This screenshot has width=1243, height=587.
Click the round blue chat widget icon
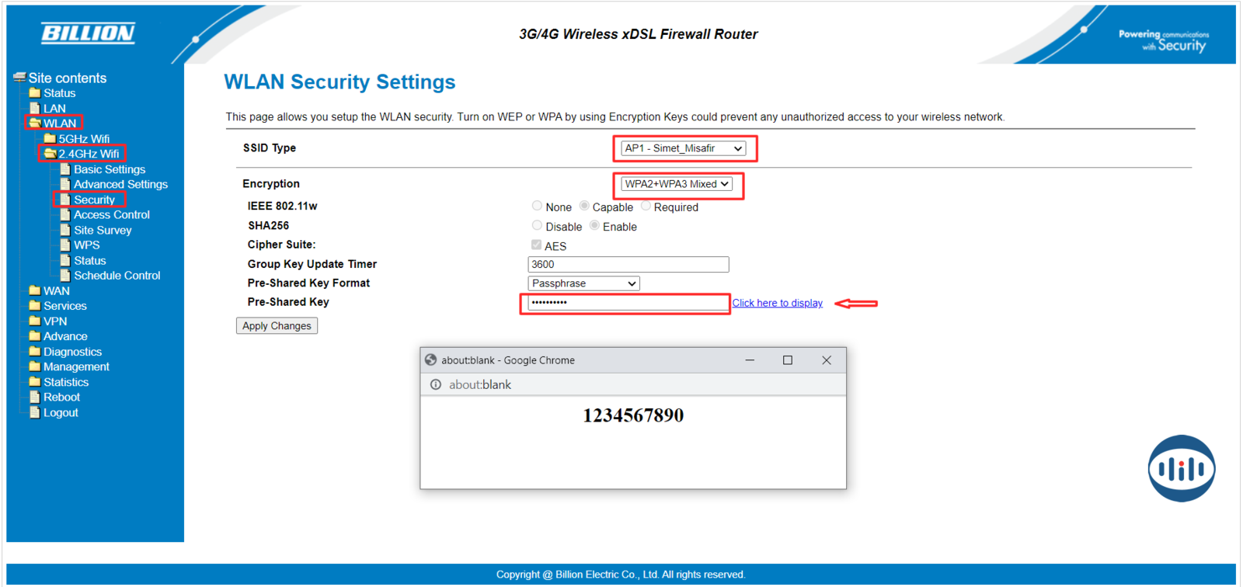click(1181, 468)
